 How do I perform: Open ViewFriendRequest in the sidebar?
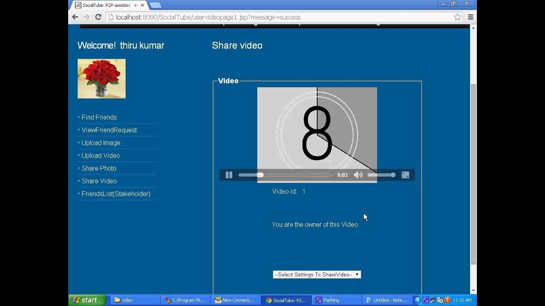(x=109, y=130)
